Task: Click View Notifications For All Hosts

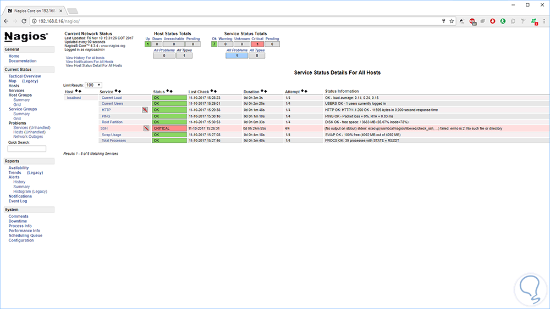Action: pos(90,61)
